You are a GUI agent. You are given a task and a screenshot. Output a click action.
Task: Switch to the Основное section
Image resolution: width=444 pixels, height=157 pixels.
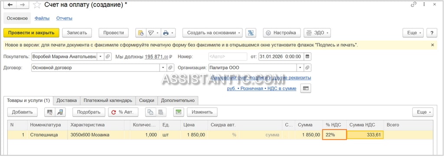[x=17, y=18]
